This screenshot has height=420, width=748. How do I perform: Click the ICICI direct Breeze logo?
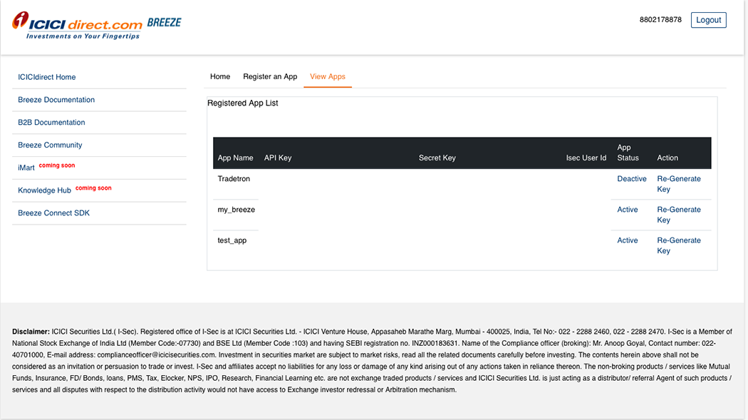[x=96, y=25]
